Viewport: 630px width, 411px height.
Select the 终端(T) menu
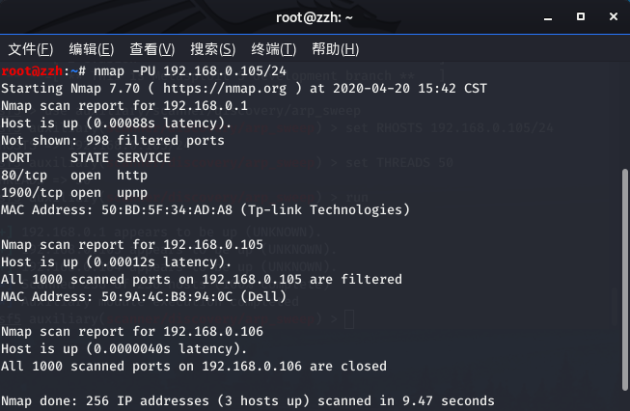pyautogui.click(x=273, y=49)
